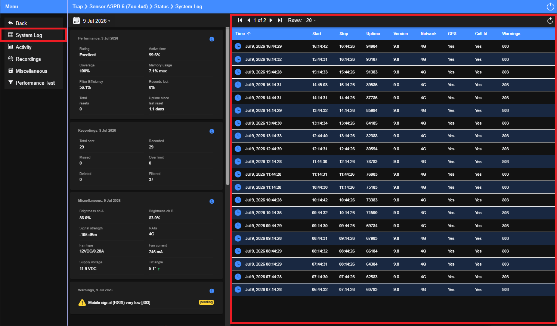The image size is (557, 326).
Task: Open the Activity menu item
Action: point(34,47)
